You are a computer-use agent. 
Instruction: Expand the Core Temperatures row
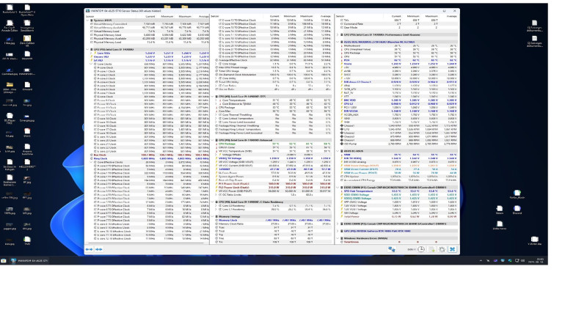click(216, 100)
